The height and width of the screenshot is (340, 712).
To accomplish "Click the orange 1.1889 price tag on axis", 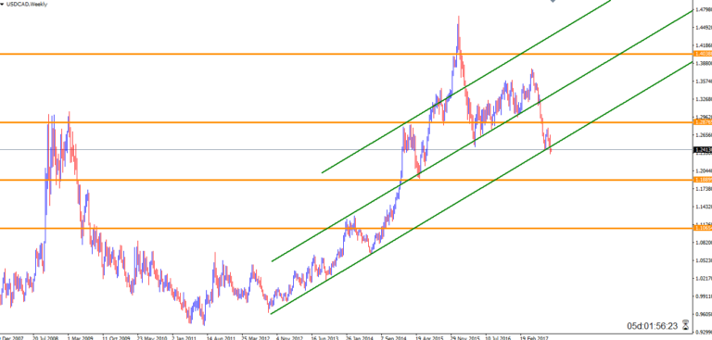I will coord(703,180).
